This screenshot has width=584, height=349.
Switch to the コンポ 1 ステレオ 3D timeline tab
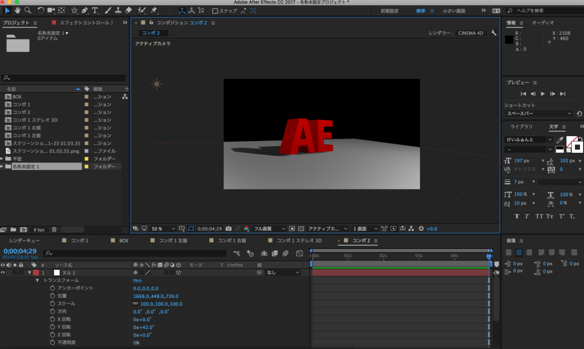click(x=299, y=241)
